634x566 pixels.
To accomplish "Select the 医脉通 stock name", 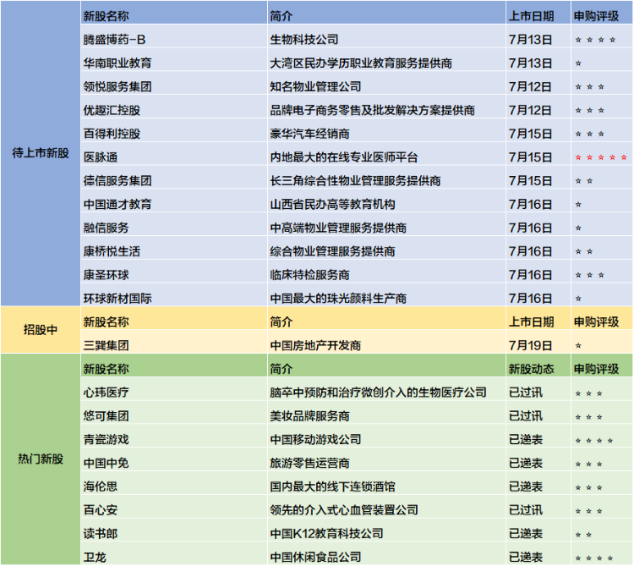I will [101, 157].
